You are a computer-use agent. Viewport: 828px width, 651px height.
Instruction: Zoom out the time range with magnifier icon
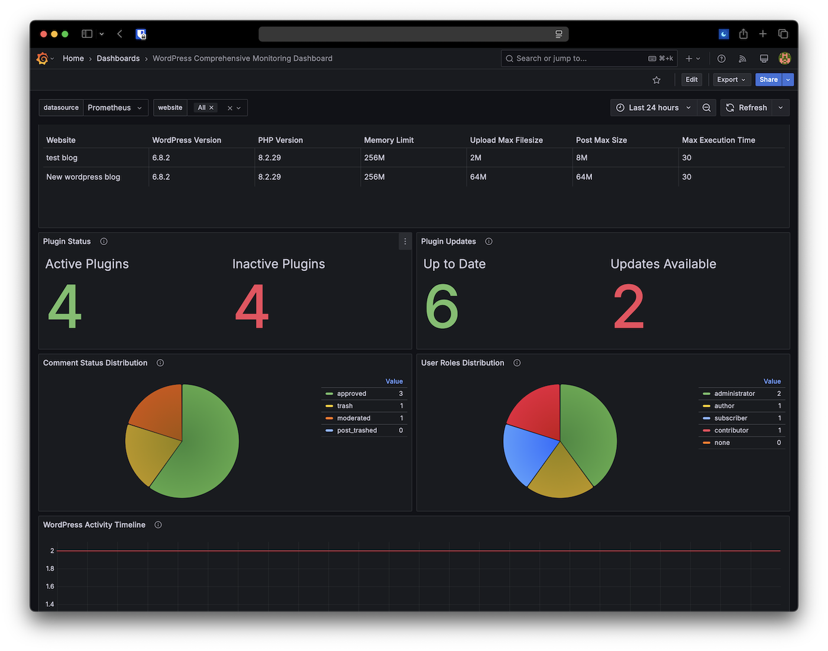point(707,108)
